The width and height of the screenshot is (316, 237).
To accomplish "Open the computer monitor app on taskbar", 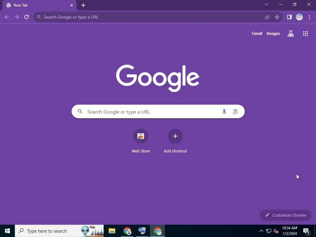I will (x=142, y=231).
